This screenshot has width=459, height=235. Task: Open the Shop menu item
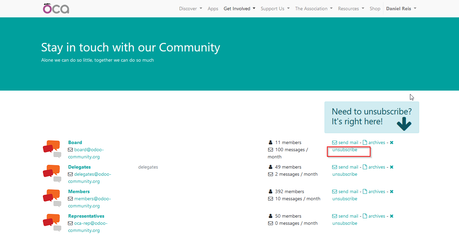[375, 9]
